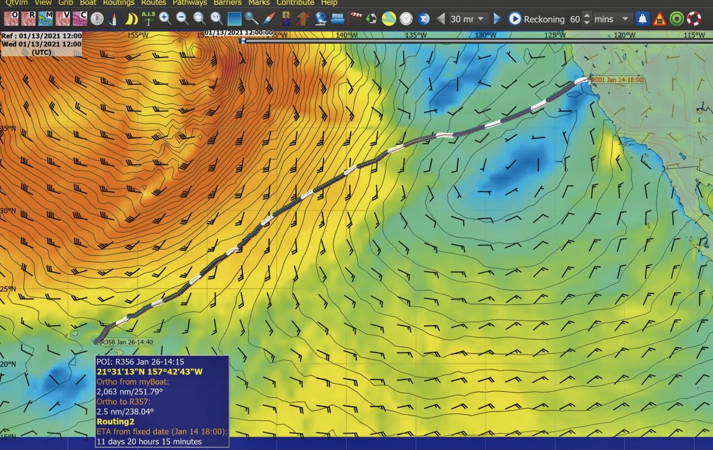The image size is (713, 450).
Task: Toggle the chart layer marked O
Action: coord(12,19)
